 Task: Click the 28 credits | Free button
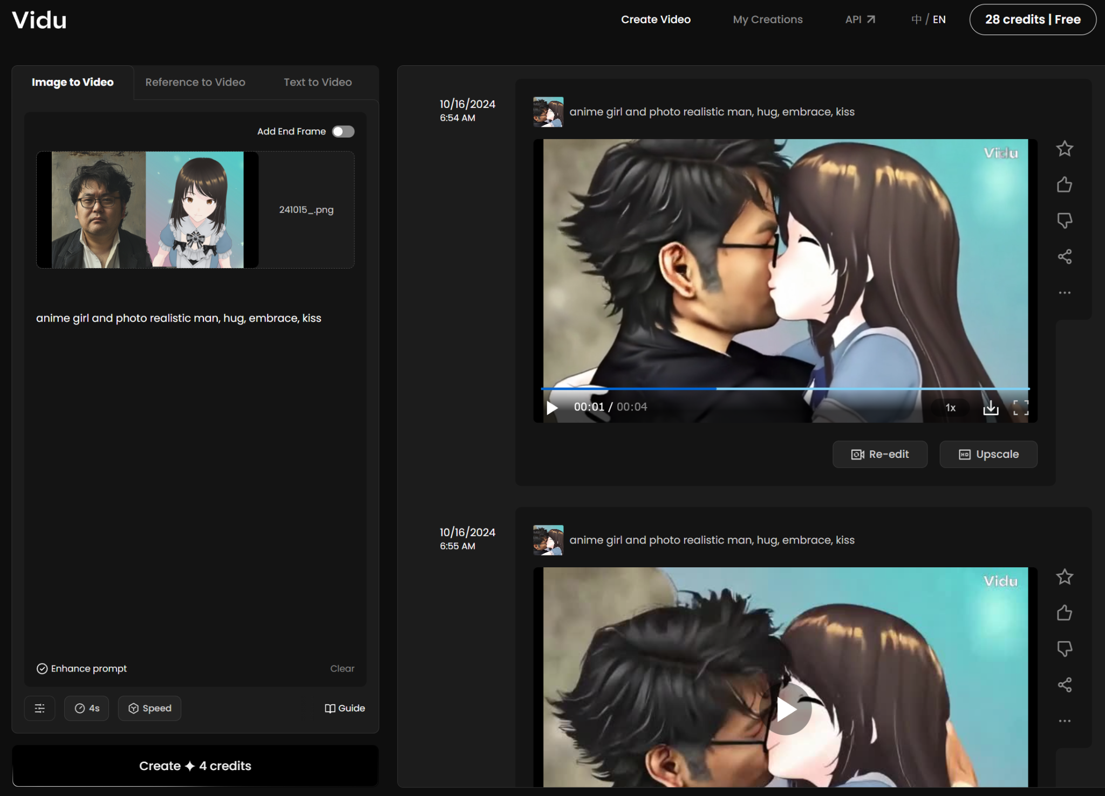coord(1033,19)
